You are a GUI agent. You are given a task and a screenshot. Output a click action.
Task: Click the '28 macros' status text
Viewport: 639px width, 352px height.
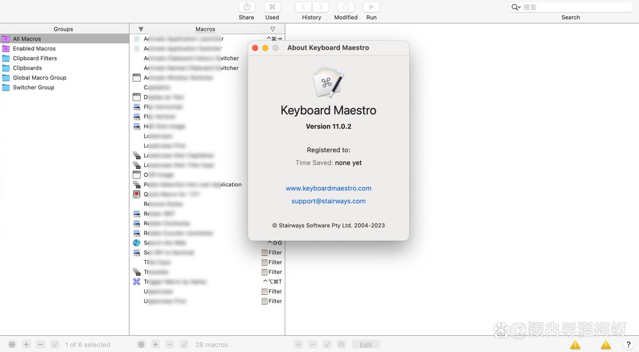pyautogui.click(x=212, y=345)
